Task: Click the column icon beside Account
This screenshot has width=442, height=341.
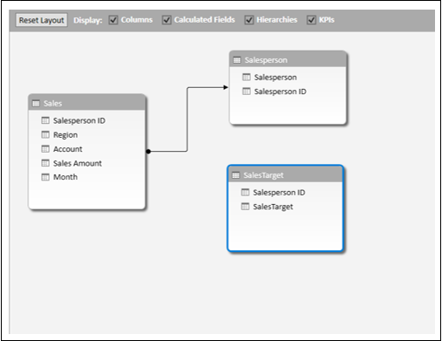Action: (x=45, y=149)
